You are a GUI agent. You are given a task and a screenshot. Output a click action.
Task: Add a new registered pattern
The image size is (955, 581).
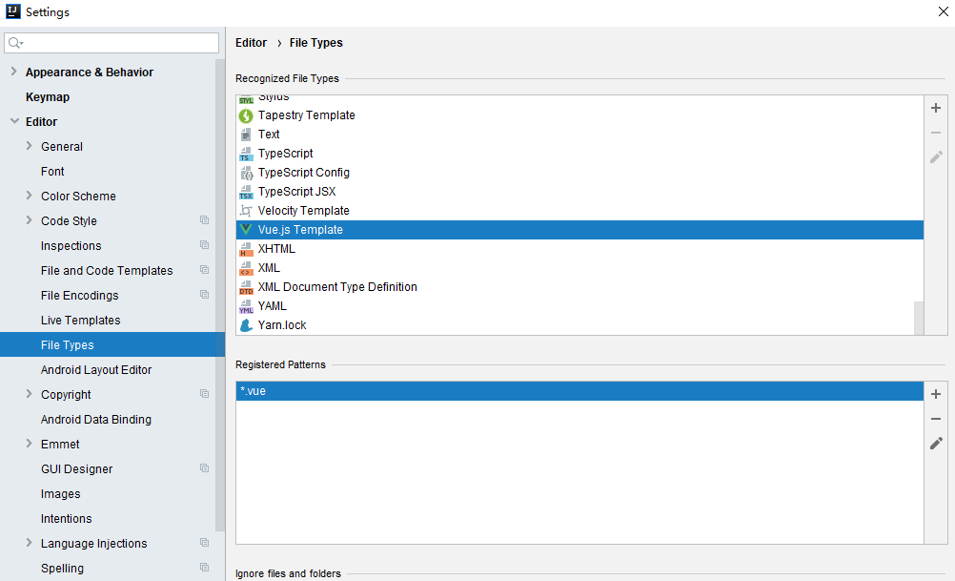pyautogui.click(x=936, y=394)
